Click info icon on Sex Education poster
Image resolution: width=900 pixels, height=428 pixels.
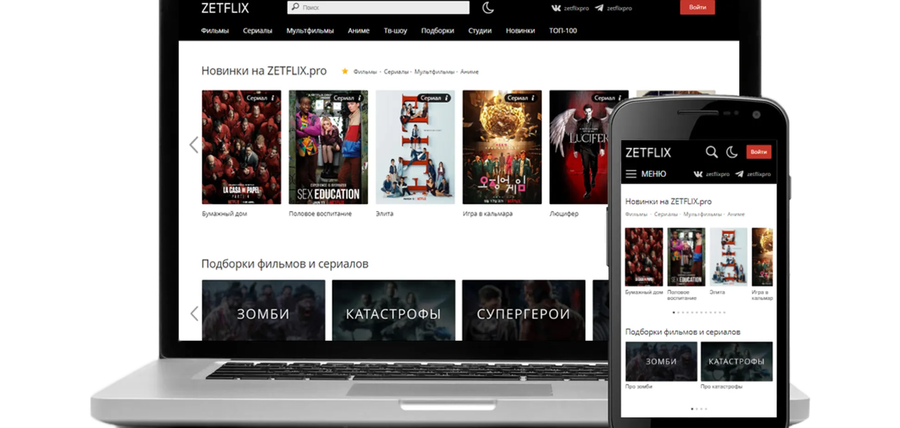pos(360,98)
